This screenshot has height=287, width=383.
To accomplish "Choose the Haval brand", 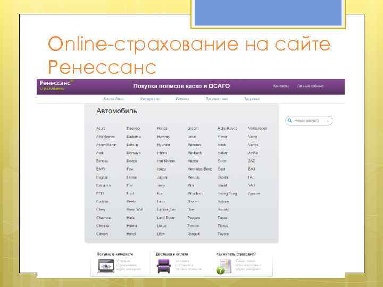I will 131,234.
